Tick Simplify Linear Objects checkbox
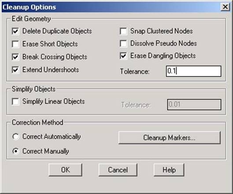Screen dimensions: 233x194 [15, 102]
